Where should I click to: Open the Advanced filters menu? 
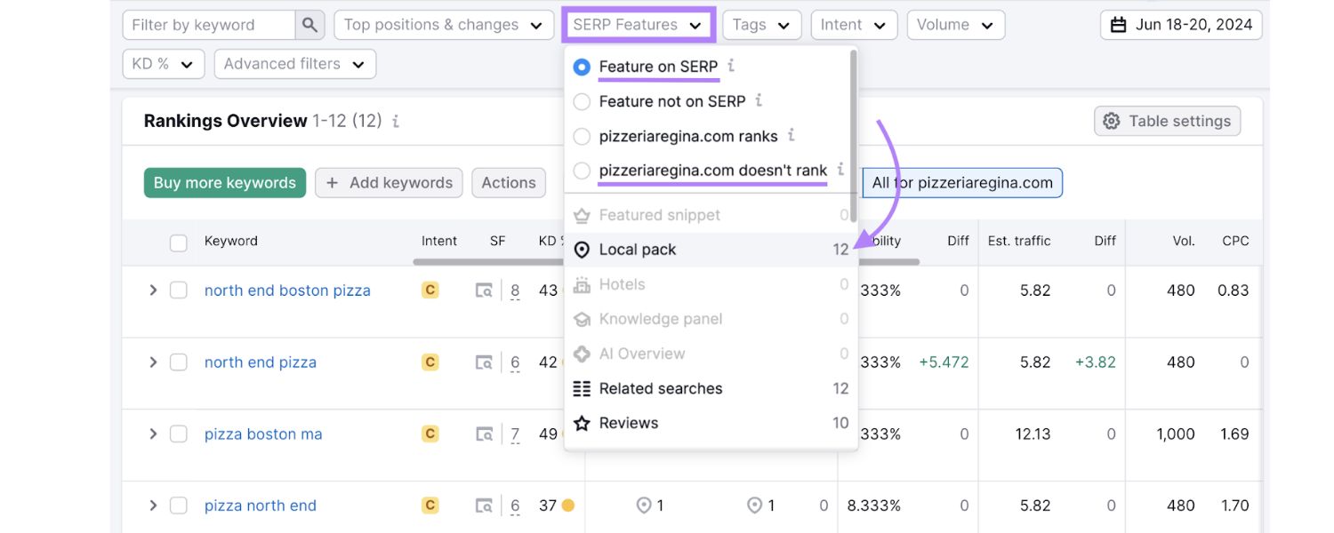(x=294, y=63)
